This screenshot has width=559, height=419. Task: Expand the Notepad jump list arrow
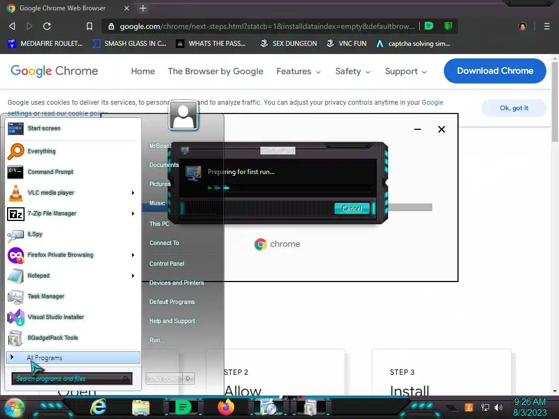click(x=133, y=276)
